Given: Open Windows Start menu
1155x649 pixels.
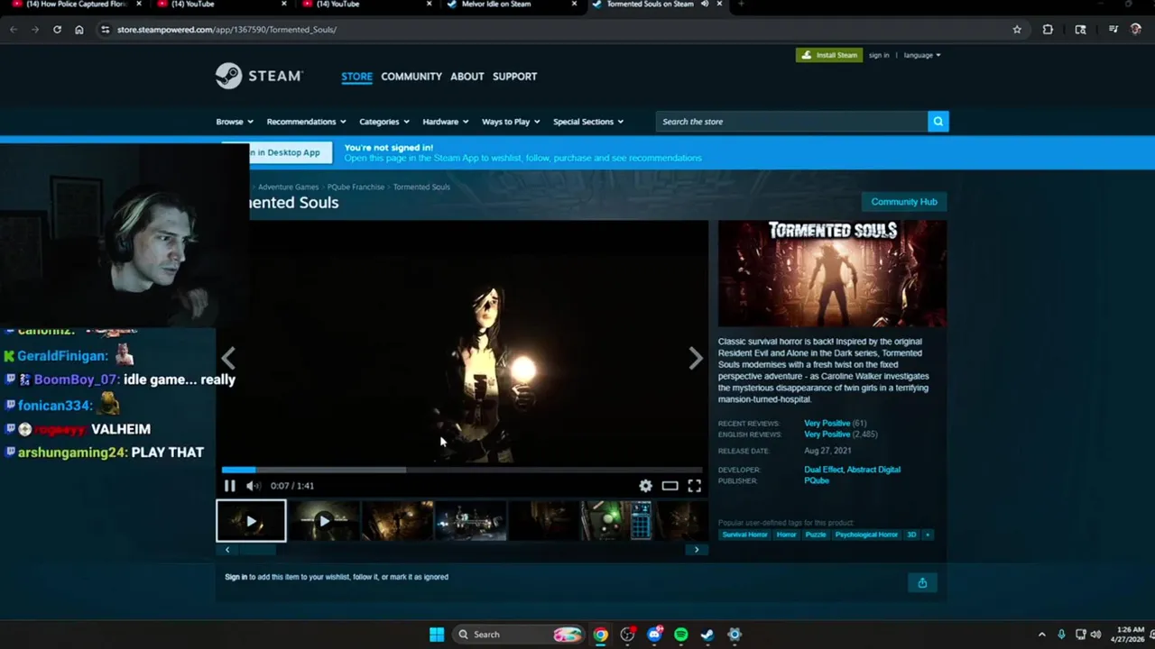Looking at the screenshot, I should pyautogui.click(x=437, y=635).
